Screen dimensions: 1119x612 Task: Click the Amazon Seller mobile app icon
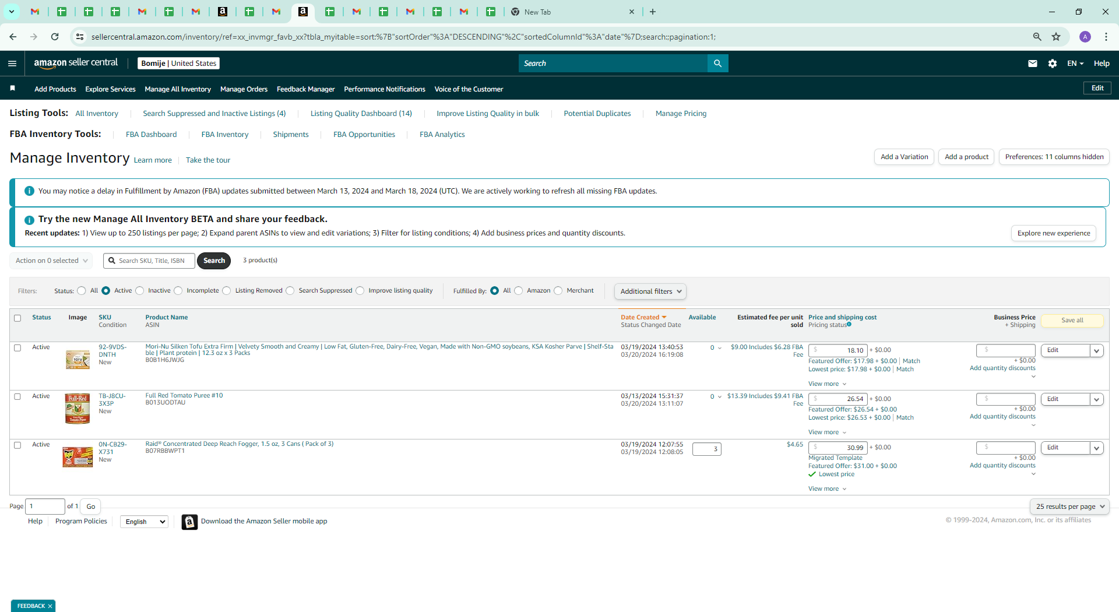pos(189,522)
